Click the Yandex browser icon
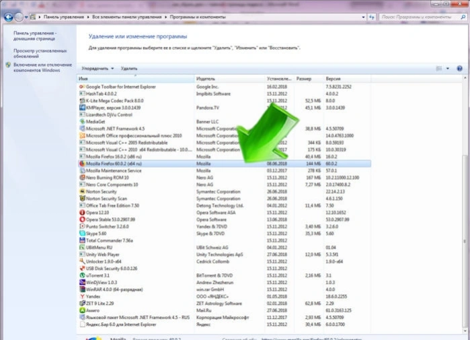Screen dimensions: 470x340 click(x=82, y=296)
